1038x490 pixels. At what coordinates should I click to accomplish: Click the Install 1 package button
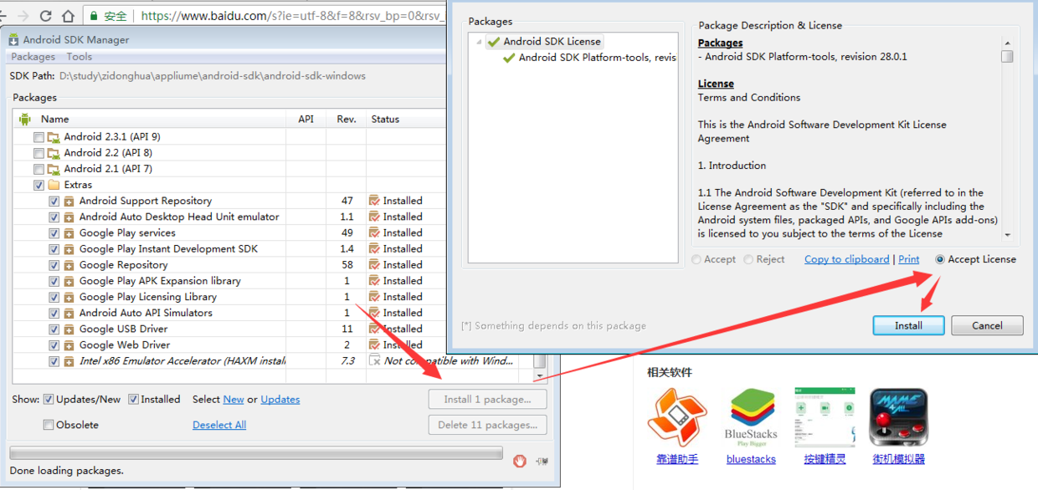pos(488,400)
